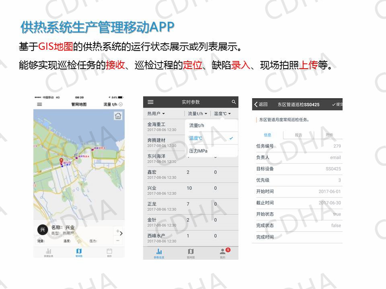This screenshot has width=386, height=289.
Task: Submit via the 提交 checkmark button
Action: coord(337,104)
